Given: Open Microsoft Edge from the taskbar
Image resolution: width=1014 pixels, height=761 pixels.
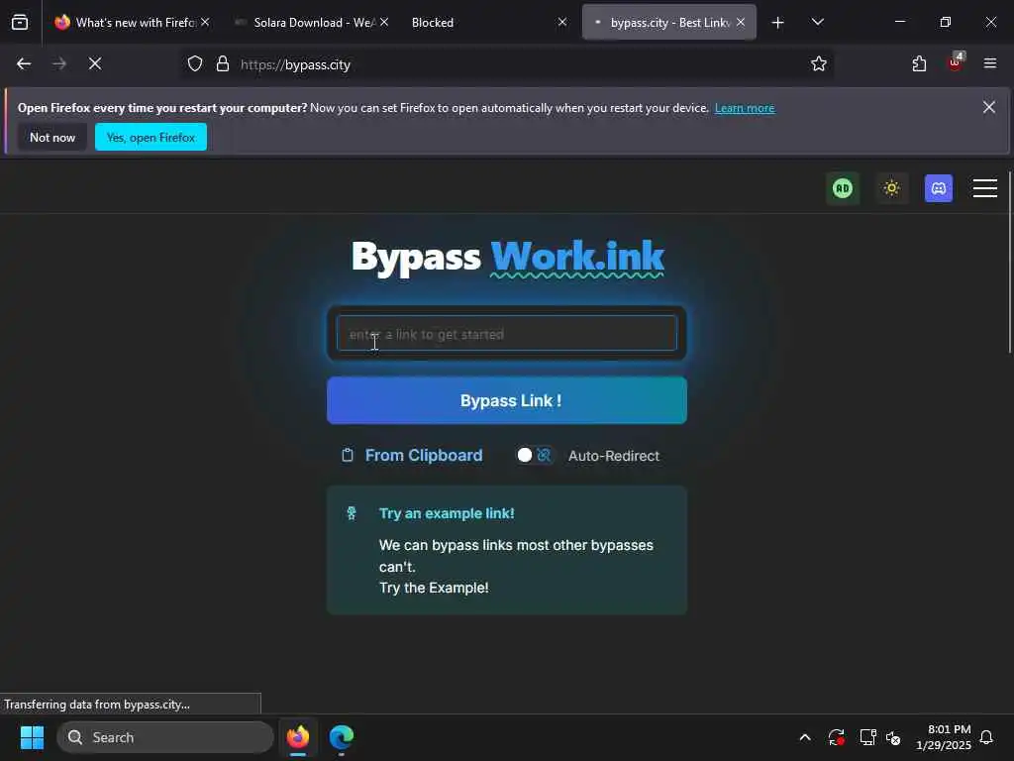Looking at the screenshot, I should [x=342, y=737].
